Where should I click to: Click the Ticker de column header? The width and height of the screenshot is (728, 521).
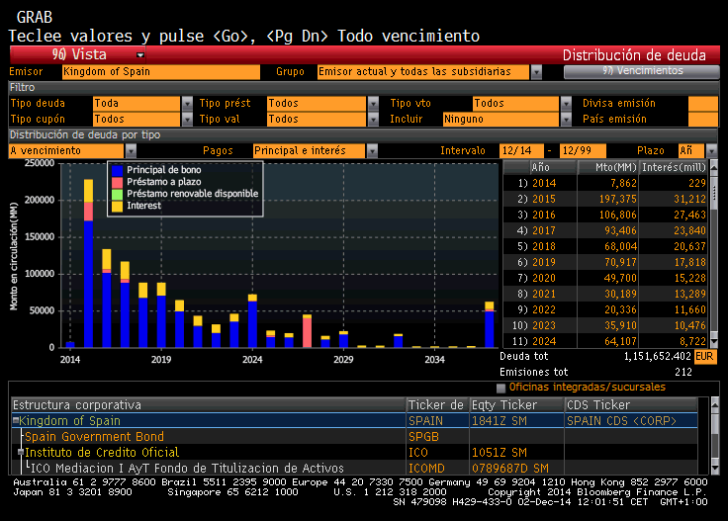437,405
